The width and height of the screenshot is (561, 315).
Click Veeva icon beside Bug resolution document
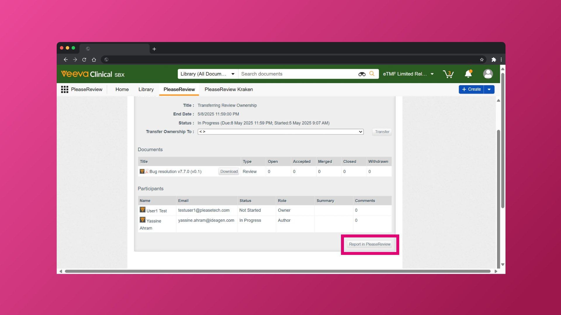tap(142, 171)
